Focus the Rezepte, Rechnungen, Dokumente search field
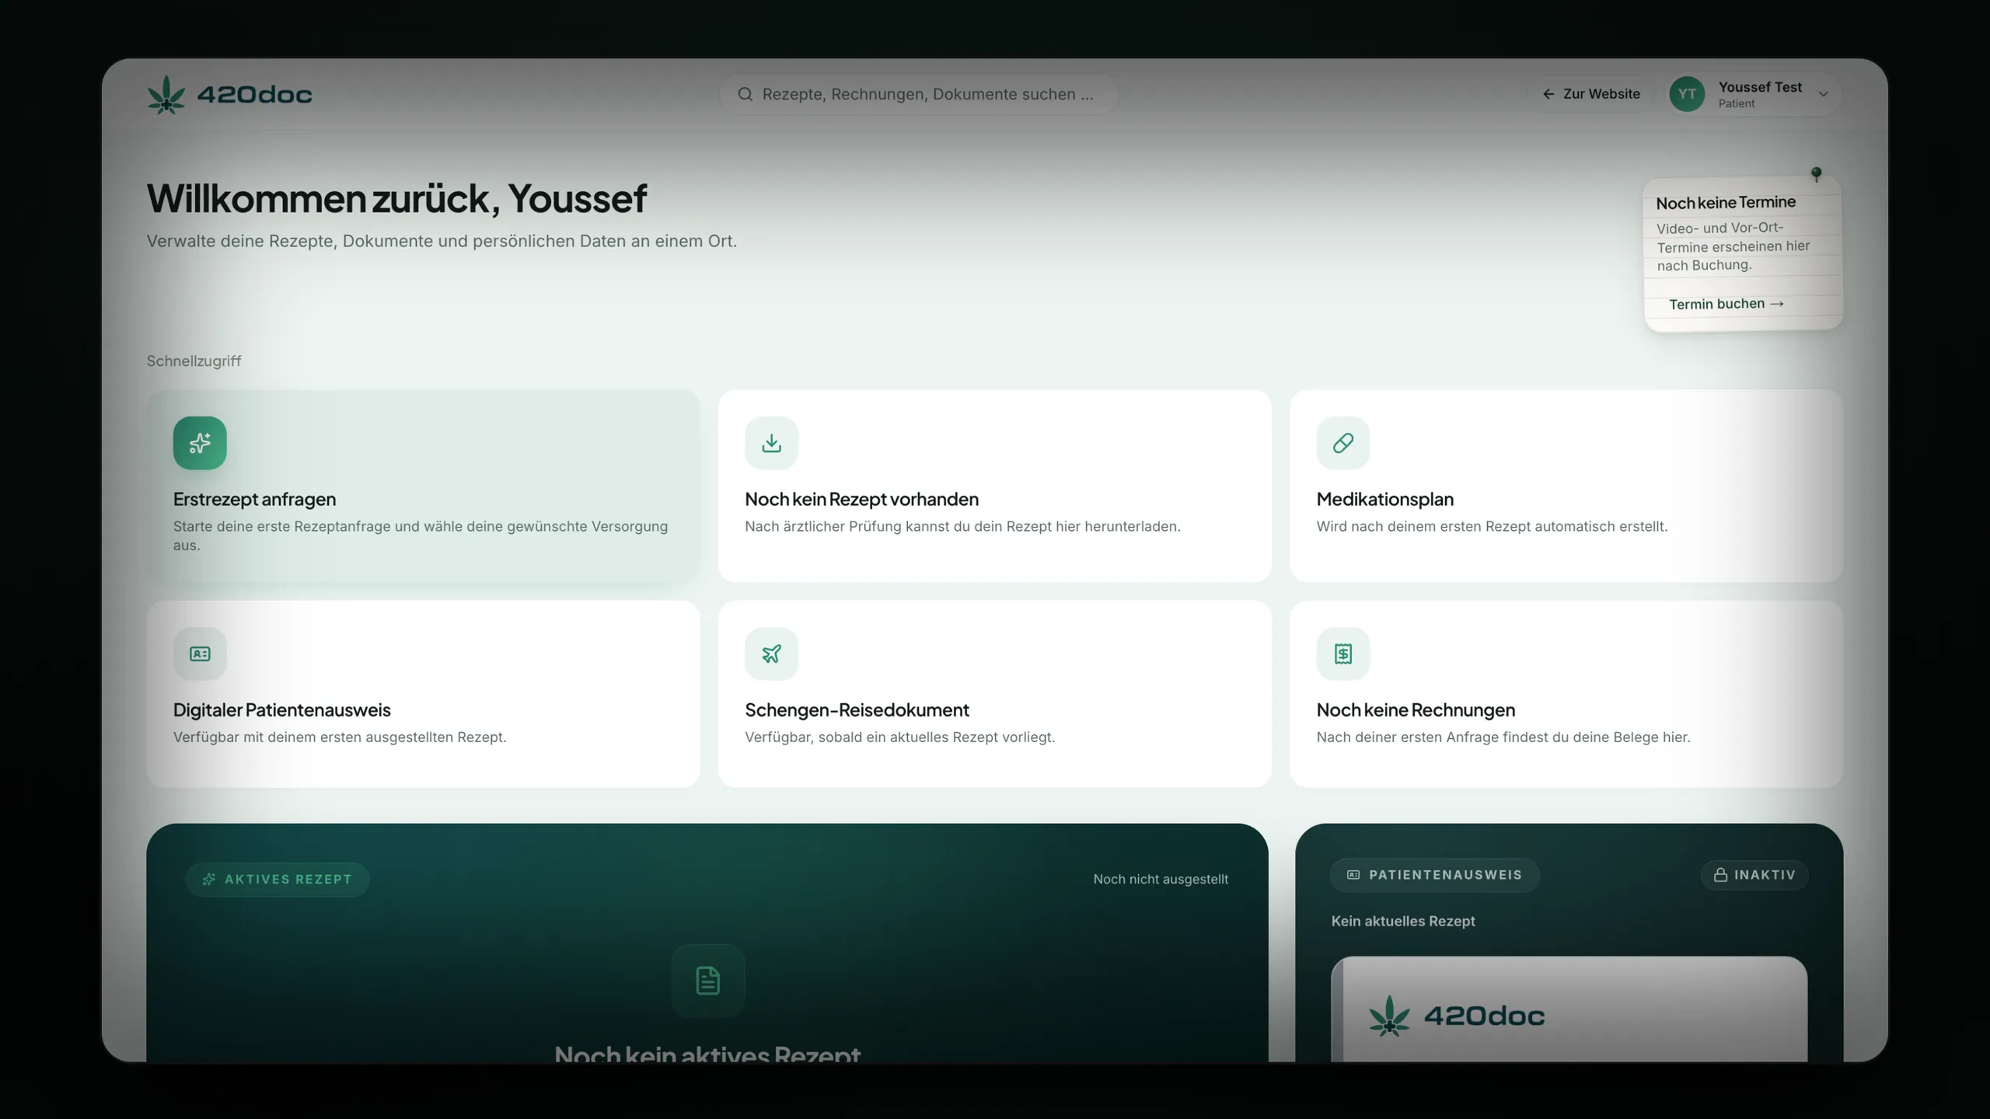The height and width of the screenshot is (1119, 1990). [919, 94]
